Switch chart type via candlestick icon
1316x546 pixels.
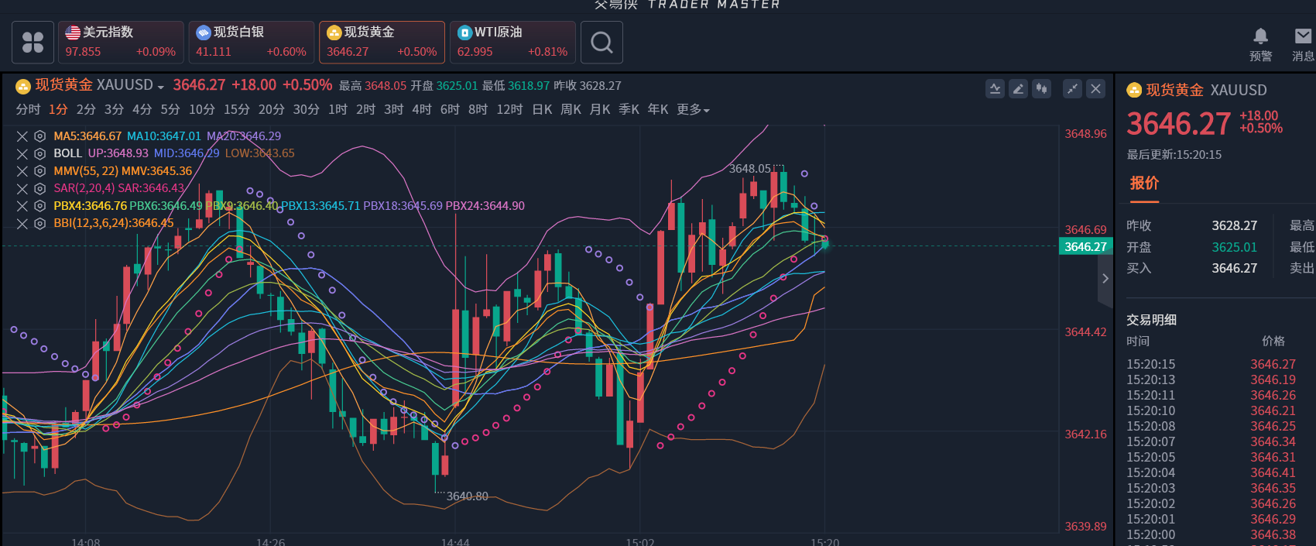(1042, 89)
